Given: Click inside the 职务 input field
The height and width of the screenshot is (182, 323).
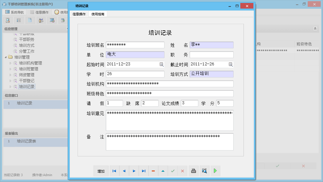Looking at the screenshot, I should tap(211, 54).
